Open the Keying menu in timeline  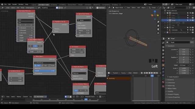(124, 73)
